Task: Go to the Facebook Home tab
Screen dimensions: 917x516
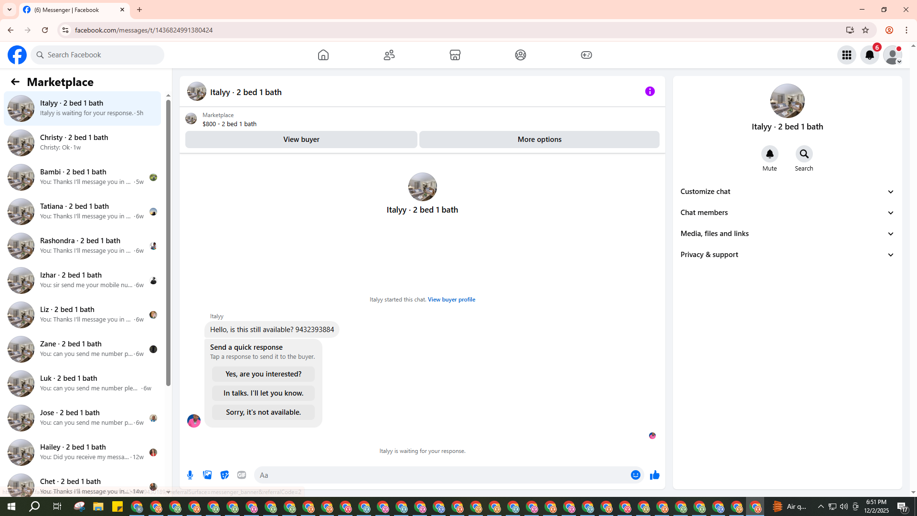Action: pos(323,55)
